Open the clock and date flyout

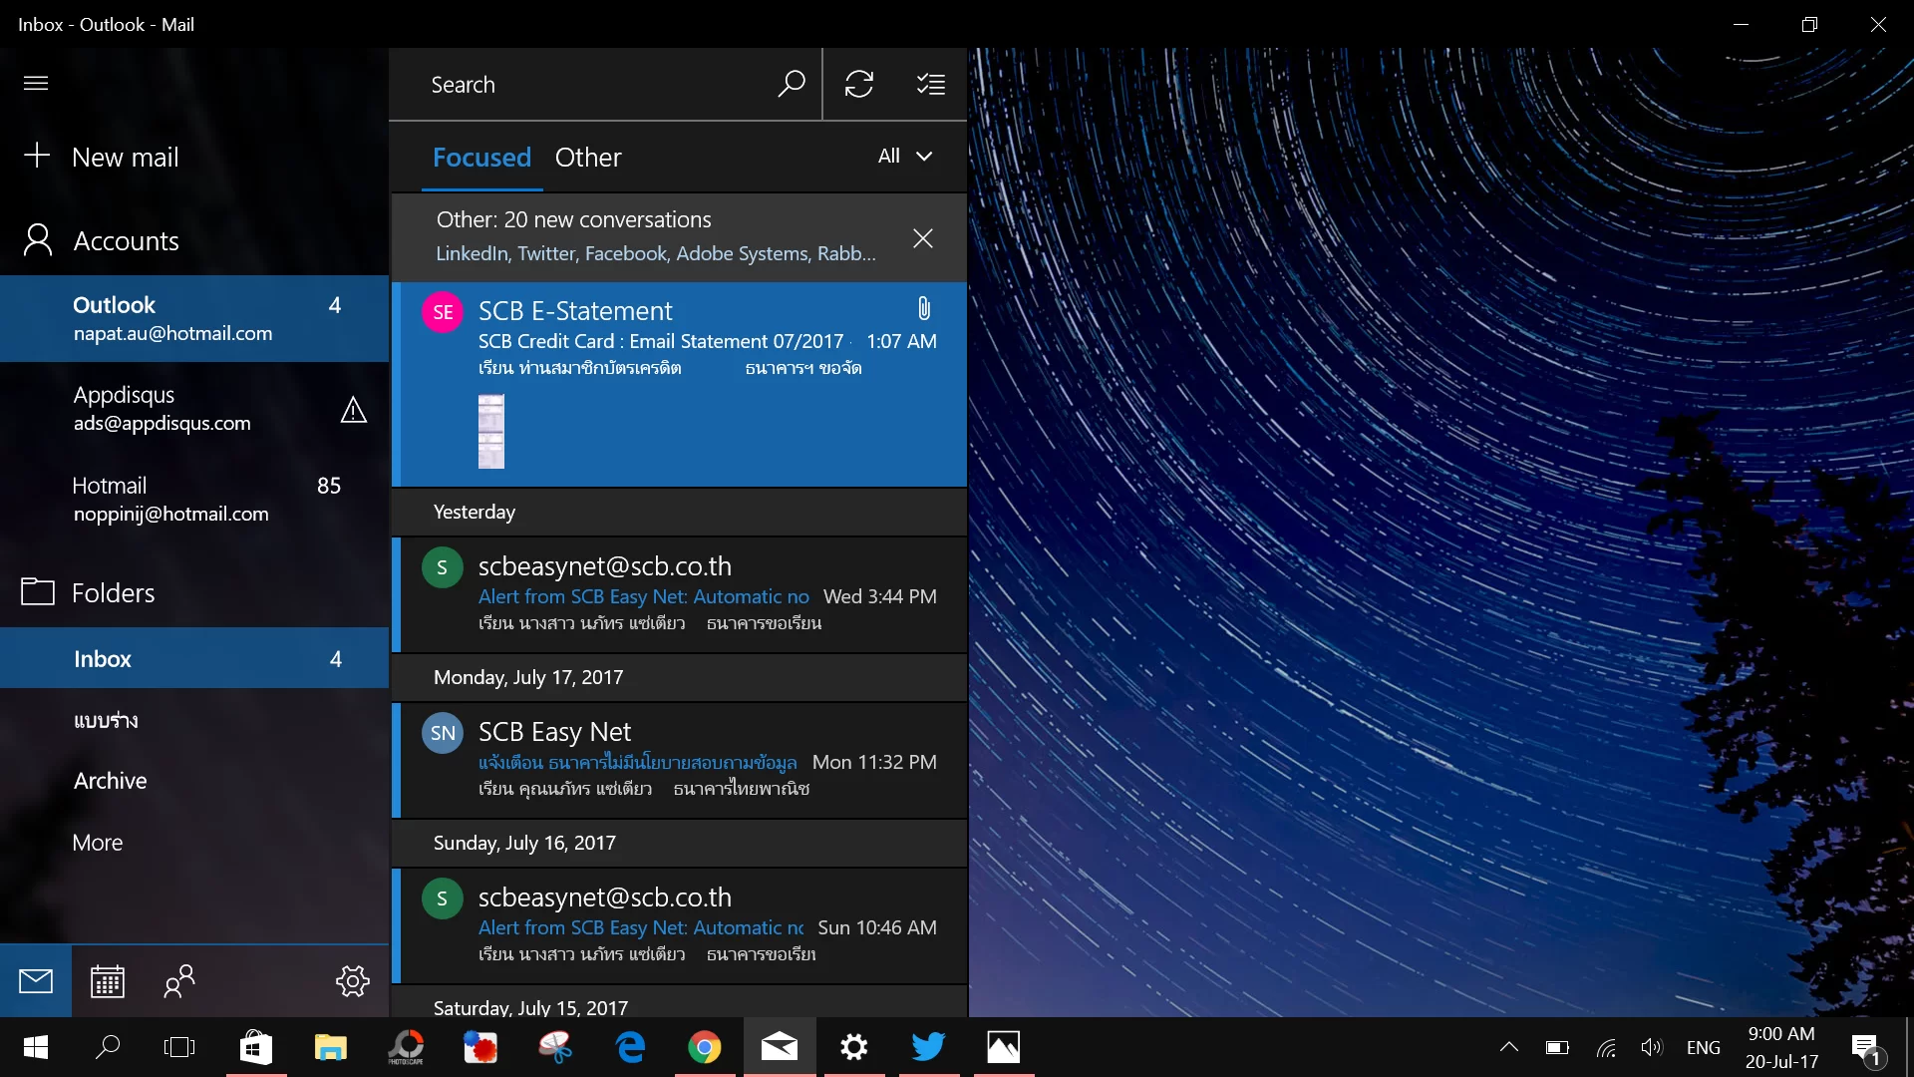[x=1781, y=1047]
